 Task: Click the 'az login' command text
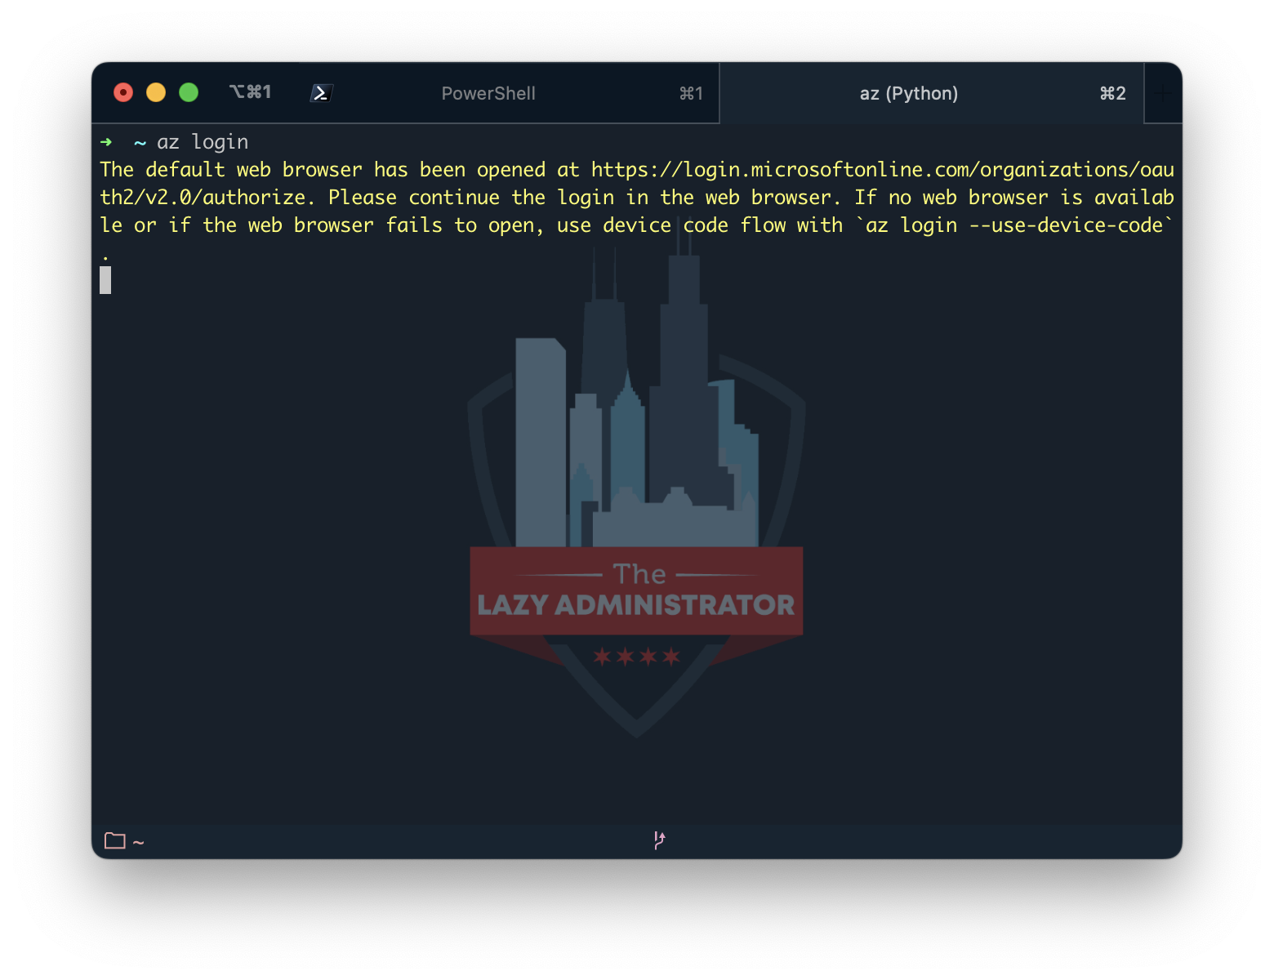[x=203, y=142]
